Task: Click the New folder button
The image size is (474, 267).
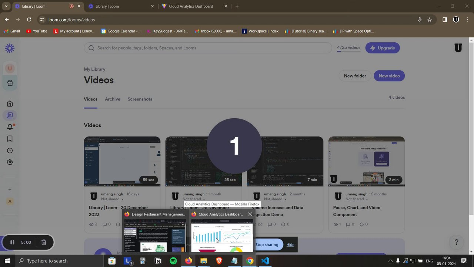Action: [355, 76]
